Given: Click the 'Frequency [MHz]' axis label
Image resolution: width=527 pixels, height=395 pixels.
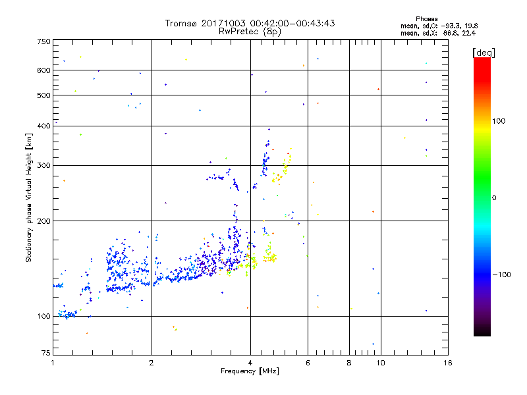Looking at the screenshot, I should [x=250, y=371].
